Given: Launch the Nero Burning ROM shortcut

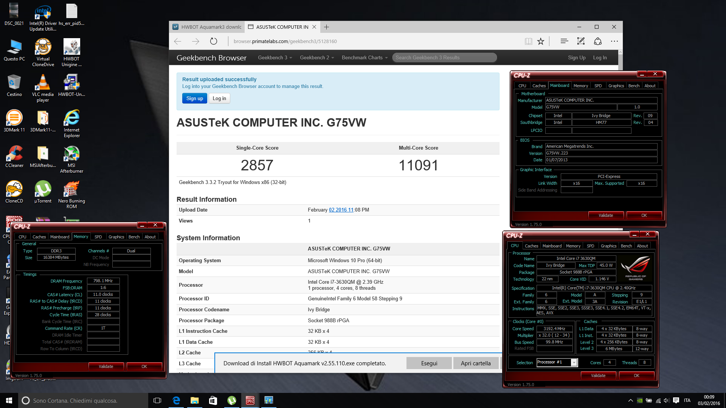Looking at the screenshot, I should (x=71, y=195).
